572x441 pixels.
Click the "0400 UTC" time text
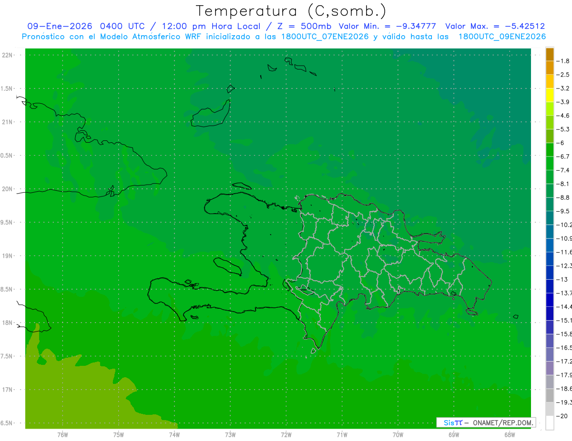[122, 26]
